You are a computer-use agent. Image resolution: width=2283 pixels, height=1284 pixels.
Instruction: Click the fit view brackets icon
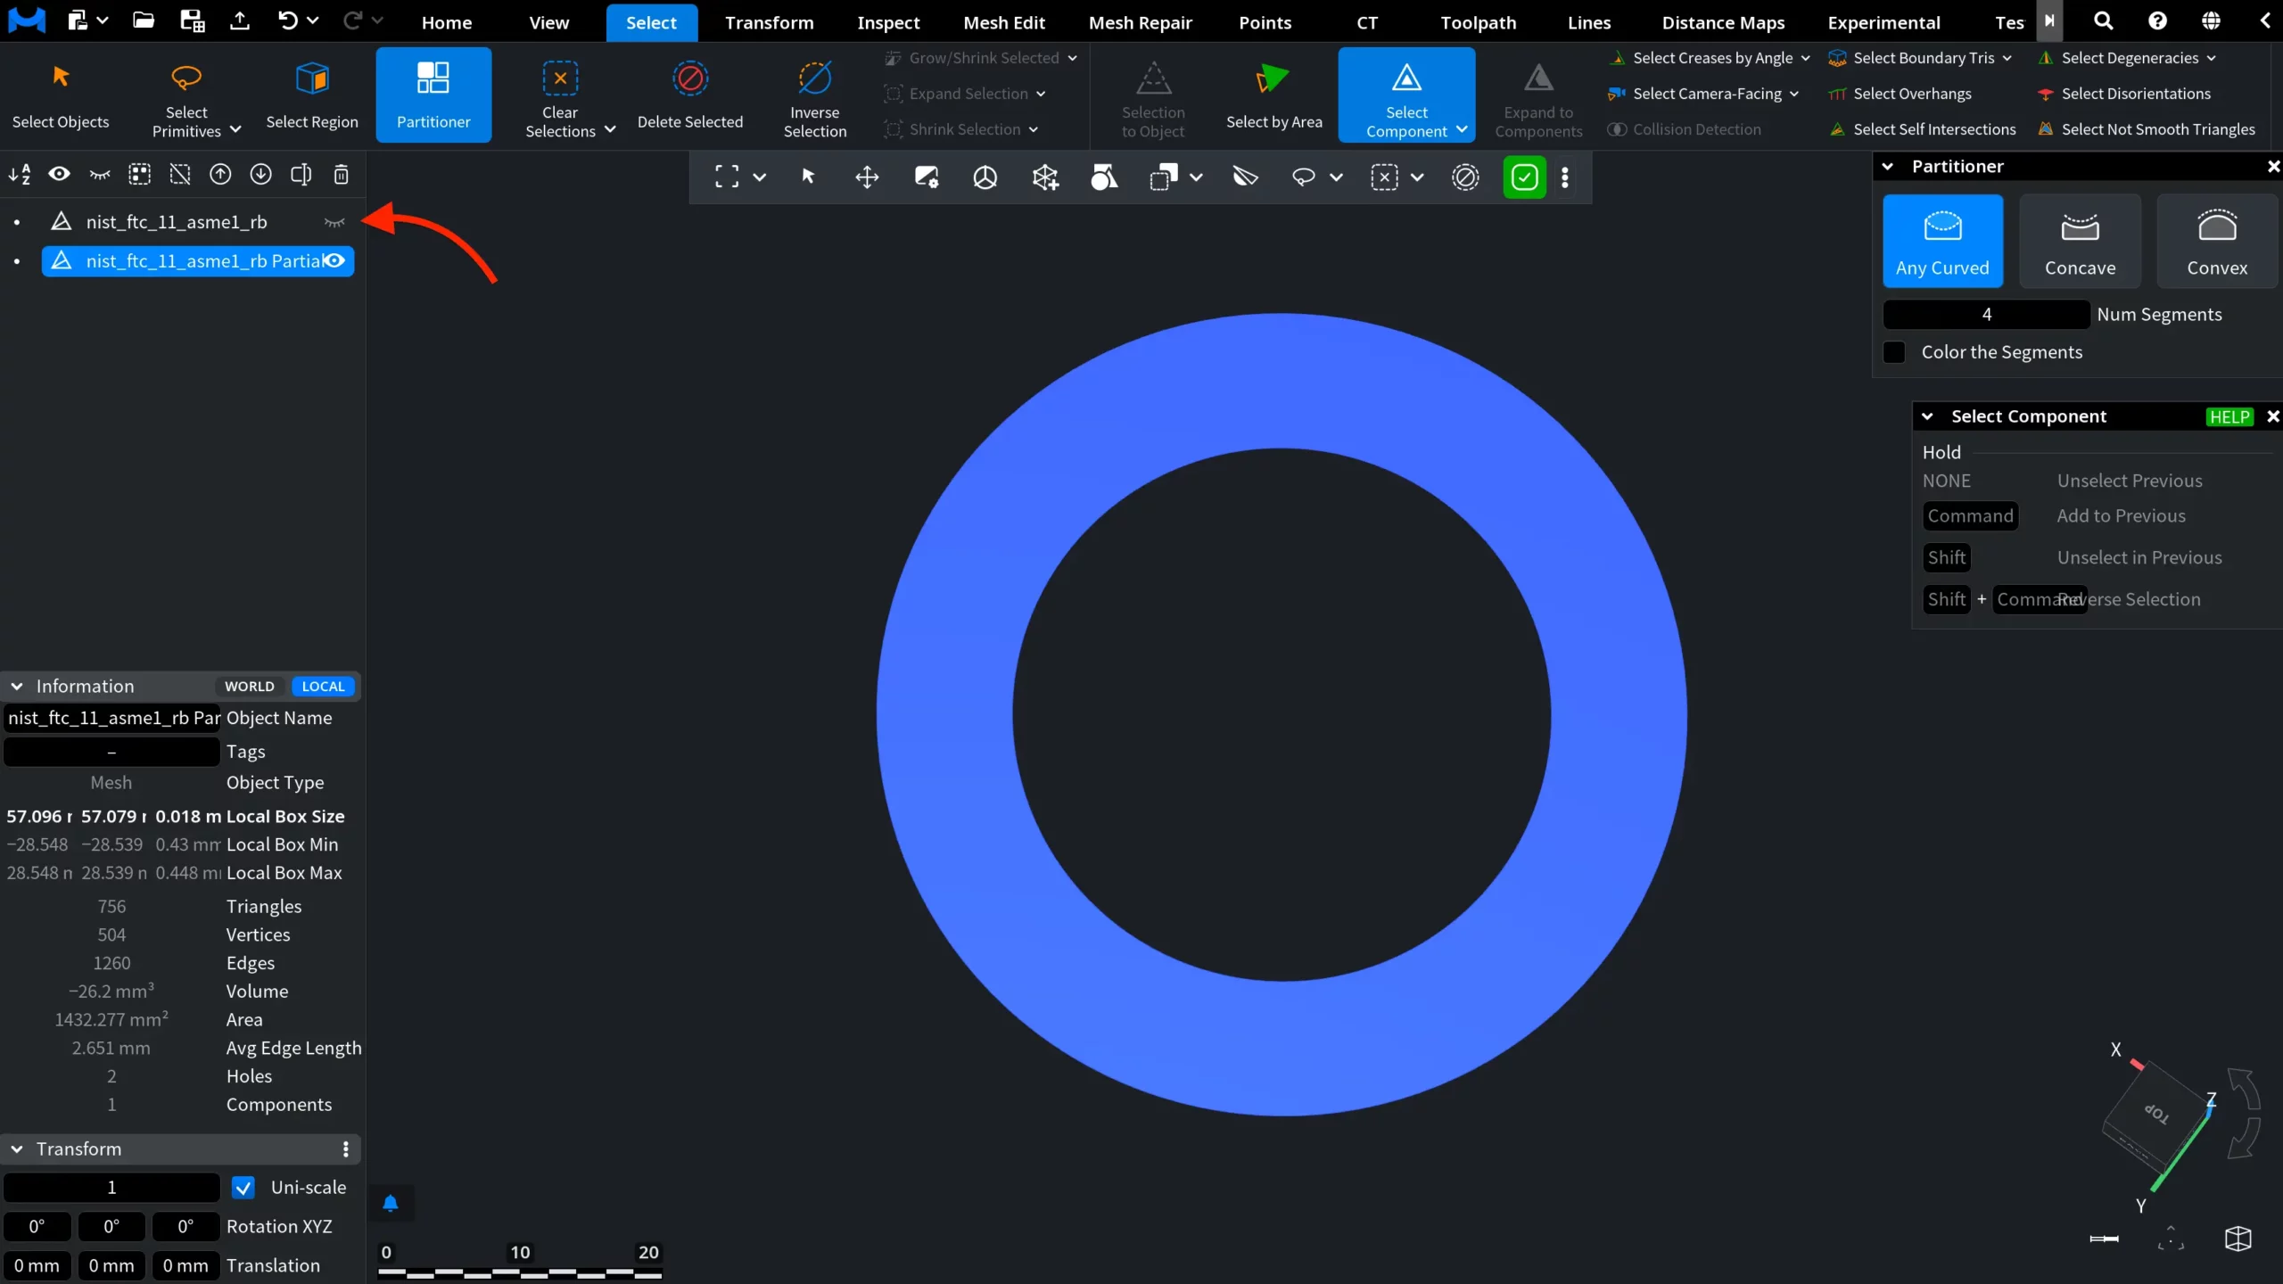727,177
